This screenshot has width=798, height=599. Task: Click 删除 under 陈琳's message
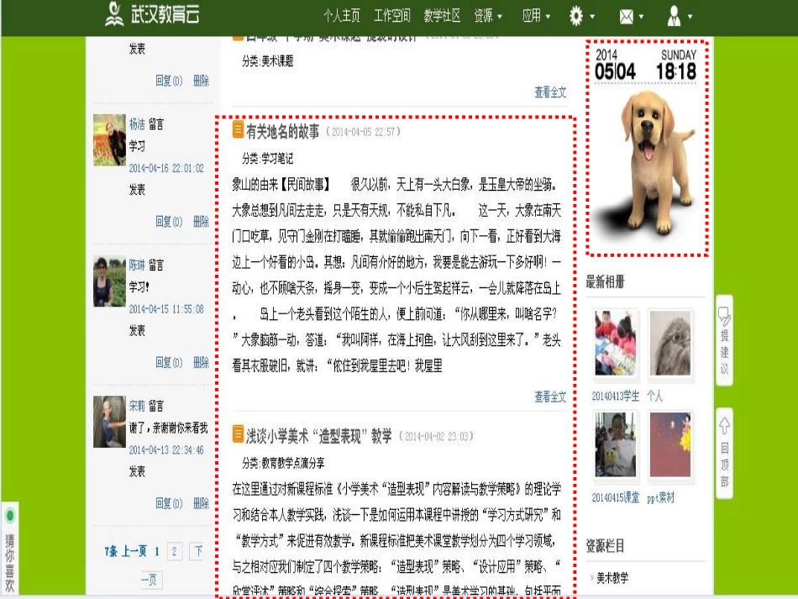pyautogui.click(x=201, y=363)
